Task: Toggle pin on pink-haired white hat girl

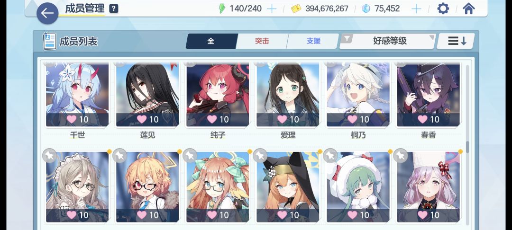Action: [x=401, y=156]
